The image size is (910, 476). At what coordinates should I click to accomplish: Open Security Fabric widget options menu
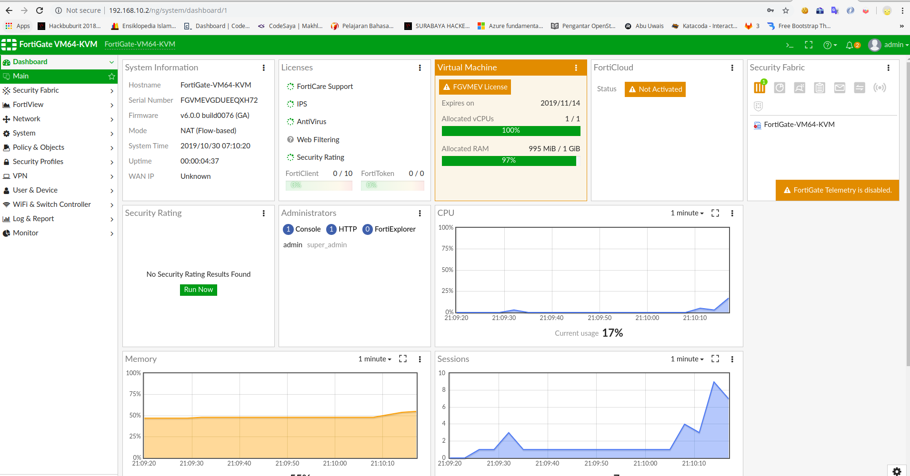tap(889, 68)
